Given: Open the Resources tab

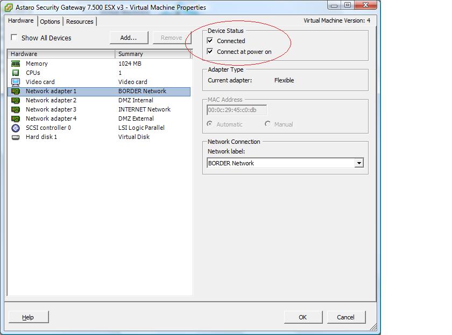Looking at the screenshot, I should click(x=80, y=22).
